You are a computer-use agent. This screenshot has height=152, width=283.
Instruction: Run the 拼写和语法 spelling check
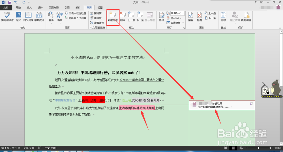(x=7, y=17)
